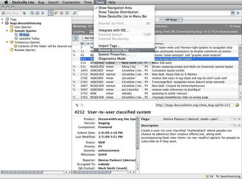The width and height of the screenshot is (242, 179).
Task: Click the bugs.dwscoalition.org connection icon
Action: (7, 23)
